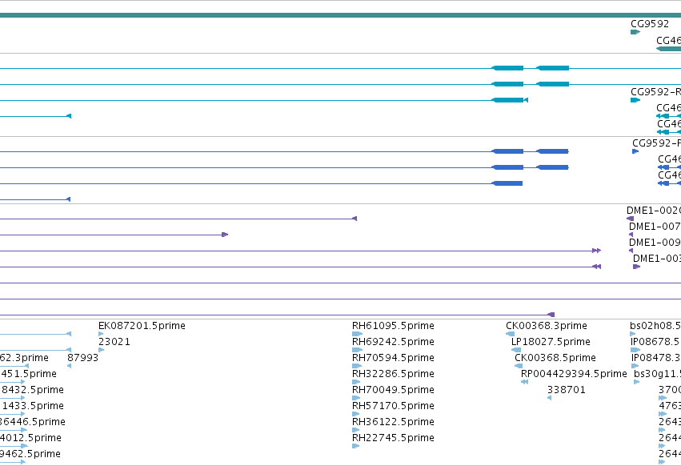Screen dimensions: 681x466
Task: Click the double arrow below RP004429394.5prime
Action: click(x=525, y=382)
